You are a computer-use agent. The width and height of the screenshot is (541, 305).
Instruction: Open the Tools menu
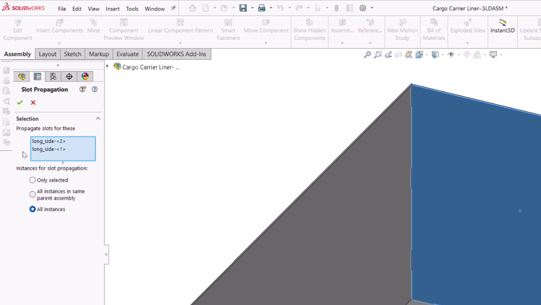[x=132, y=8]
